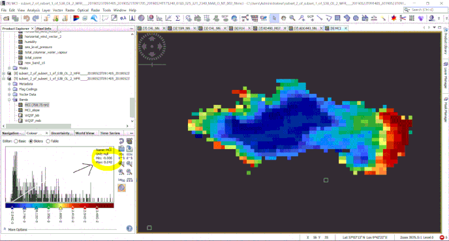Click the help icon in Colour Manipulation

tap(129, 228)
